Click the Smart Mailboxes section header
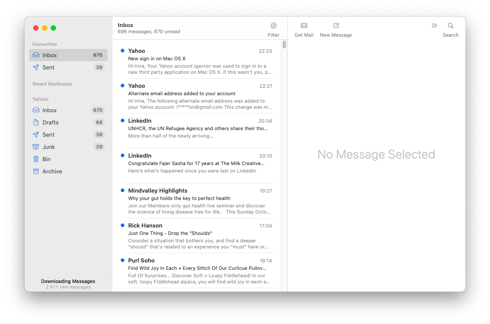490x324 pixels. 52,84
